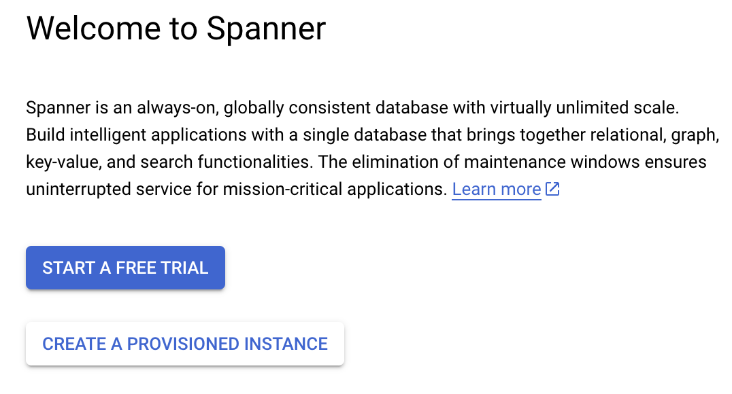Click the Welcome to Spanner heading
The width and height of the screenshot is (732, 394).
(176, 29)
